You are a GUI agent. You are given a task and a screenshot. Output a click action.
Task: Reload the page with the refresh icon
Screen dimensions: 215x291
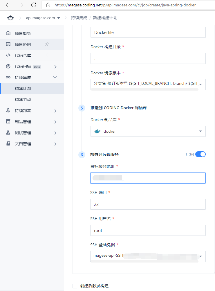[x=34, y=5]
